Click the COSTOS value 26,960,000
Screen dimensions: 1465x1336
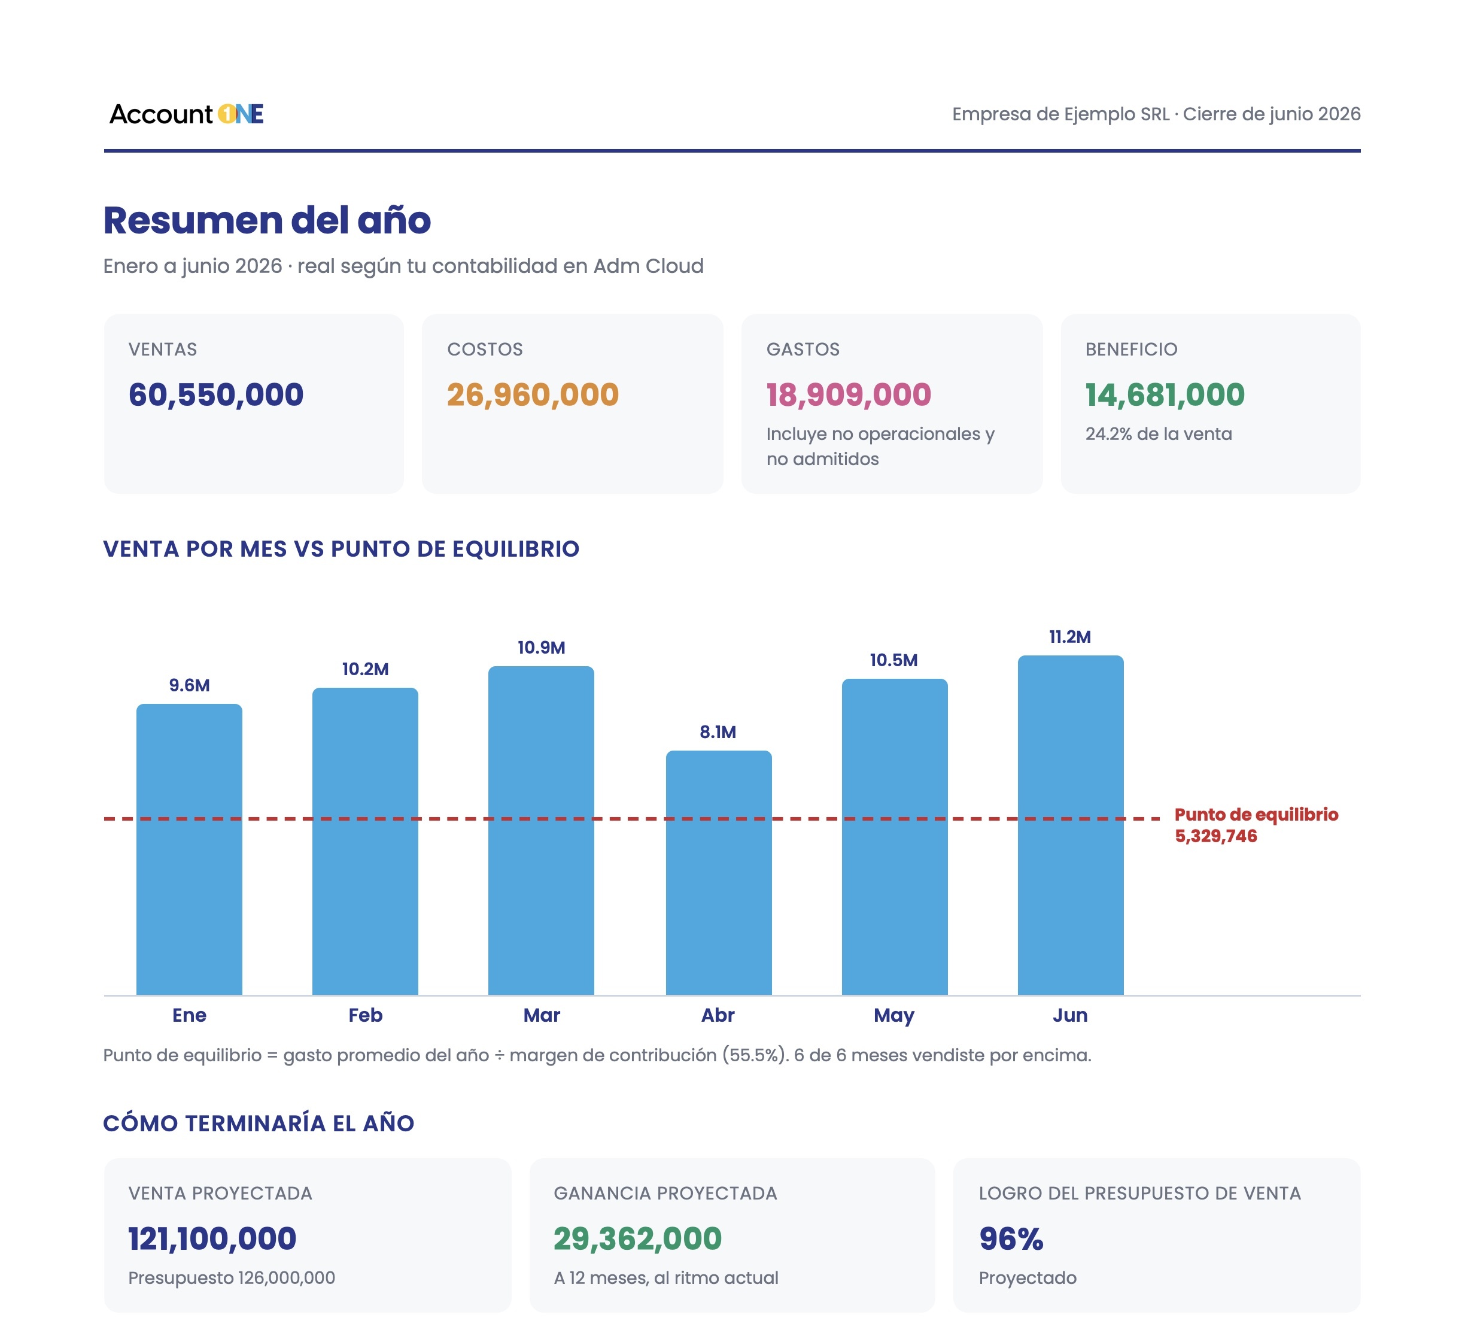pyautogui.click(x=533, y=394)
